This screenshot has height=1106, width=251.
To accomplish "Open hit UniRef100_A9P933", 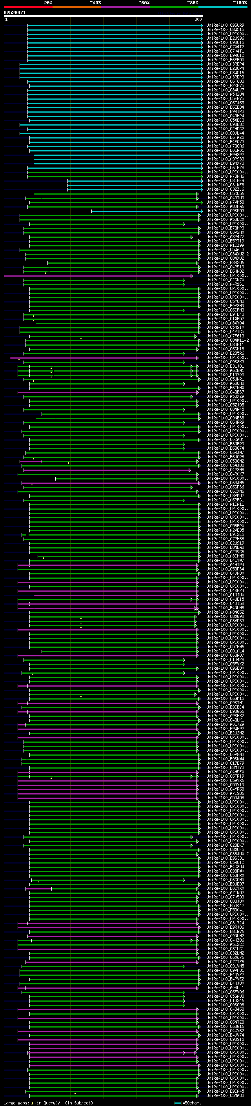I will click(225, 159).
